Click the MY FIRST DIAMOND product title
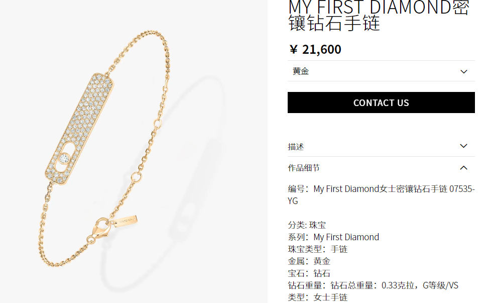 (379, 16)
